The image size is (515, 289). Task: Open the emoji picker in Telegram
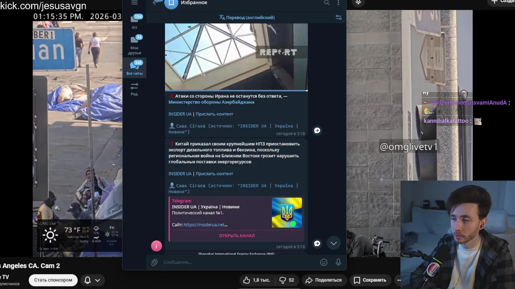tap(323, 262)
